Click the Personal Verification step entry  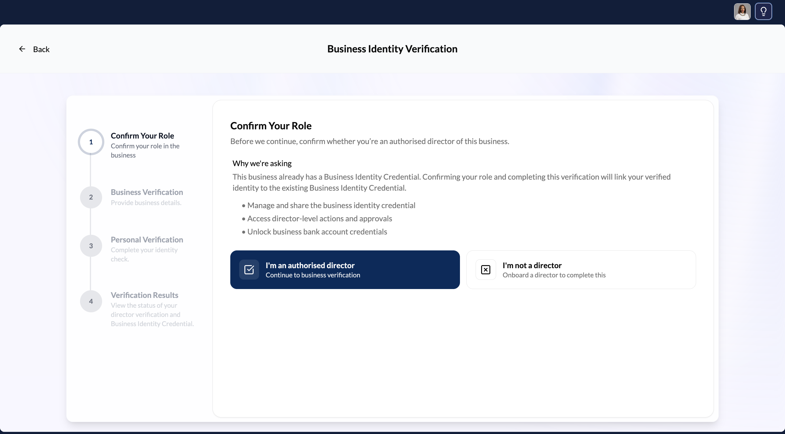(147, 239)
